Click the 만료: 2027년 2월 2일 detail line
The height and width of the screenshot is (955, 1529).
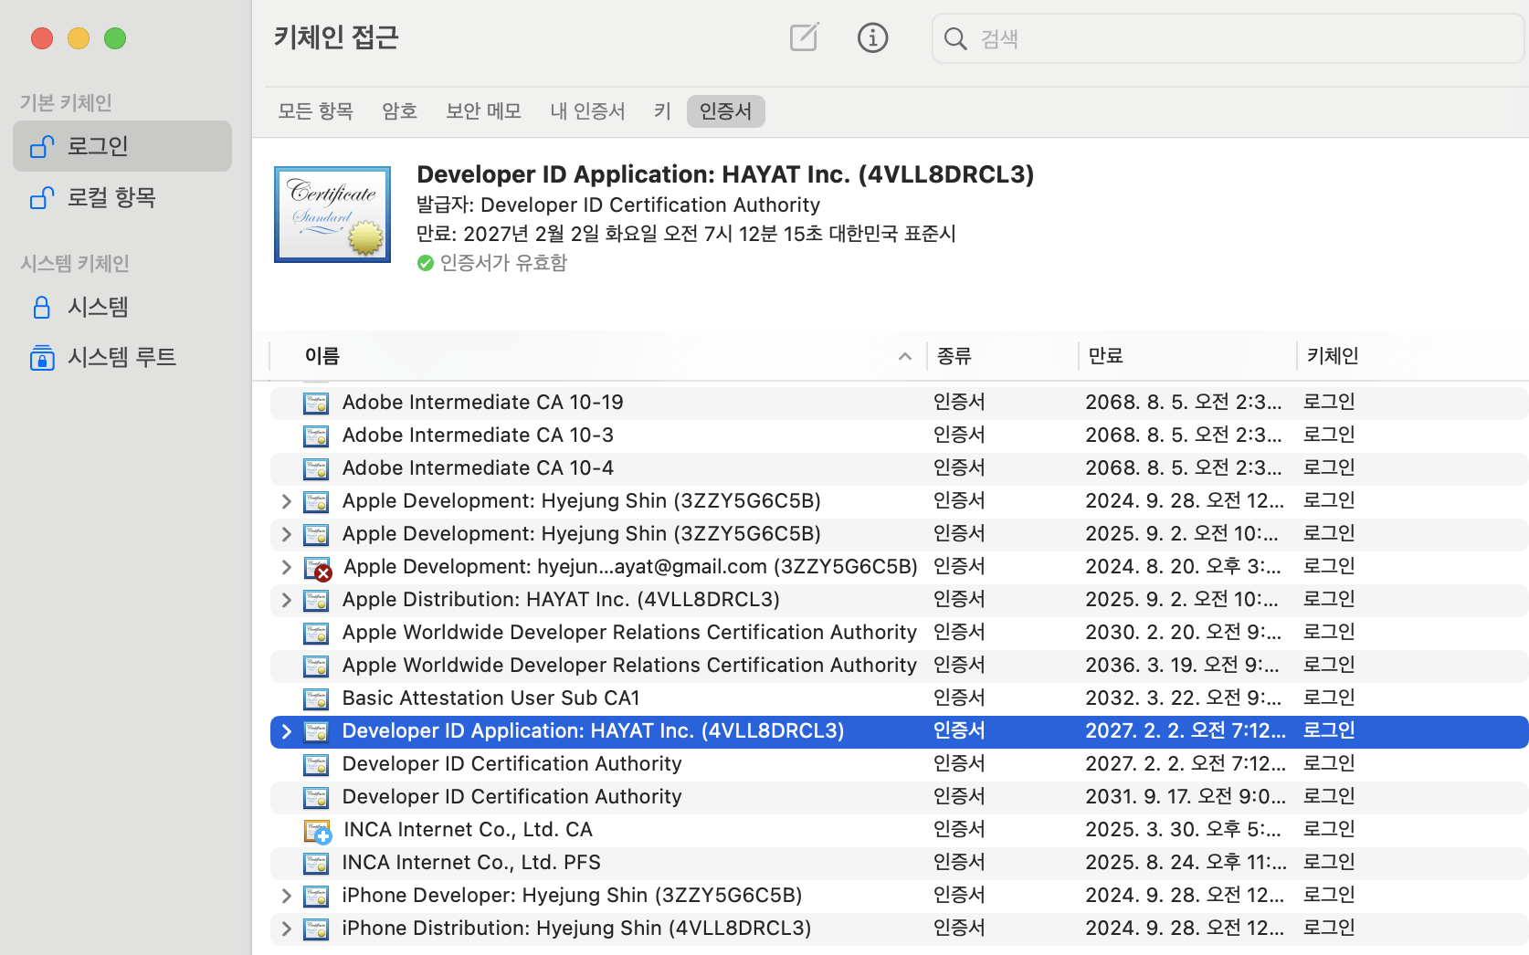point(686,234)
